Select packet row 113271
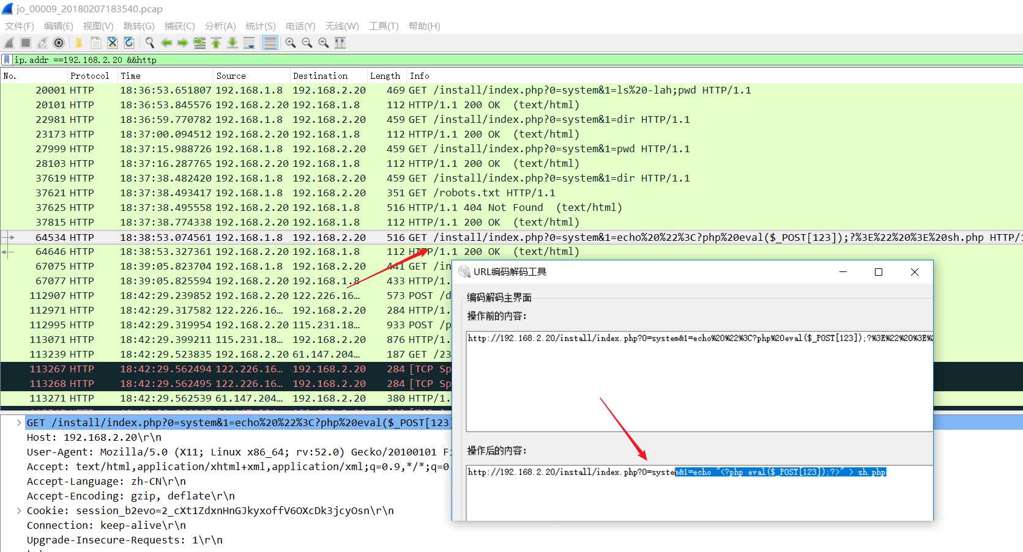1023x552 pixels. coord(226,398)
